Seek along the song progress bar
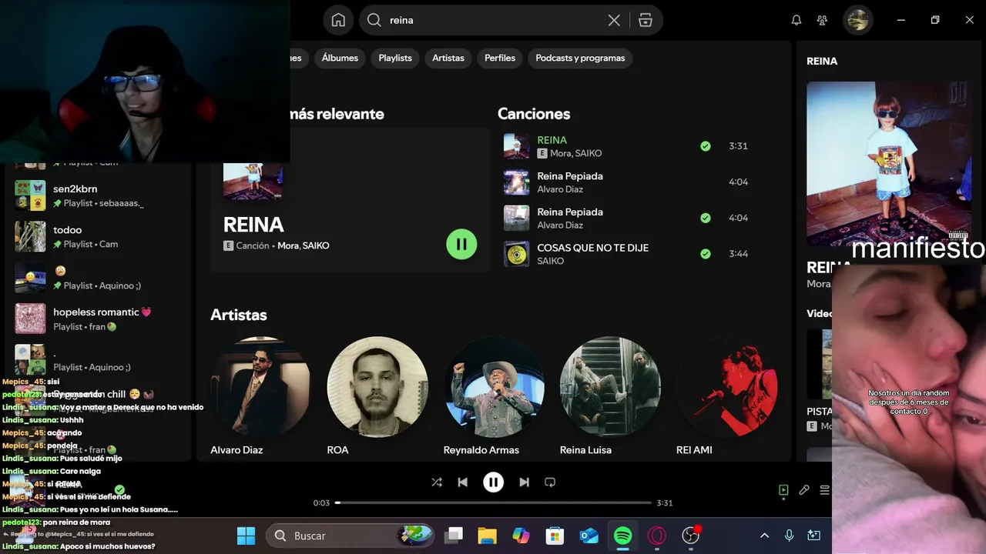 click(493, 502)
